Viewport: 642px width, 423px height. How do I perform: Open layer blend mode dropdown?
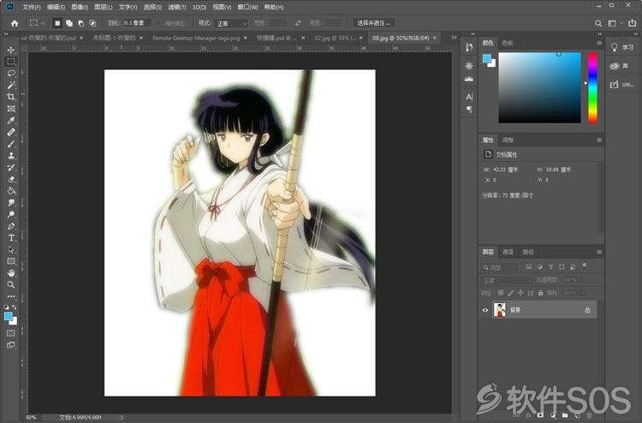tap(506, 281)
